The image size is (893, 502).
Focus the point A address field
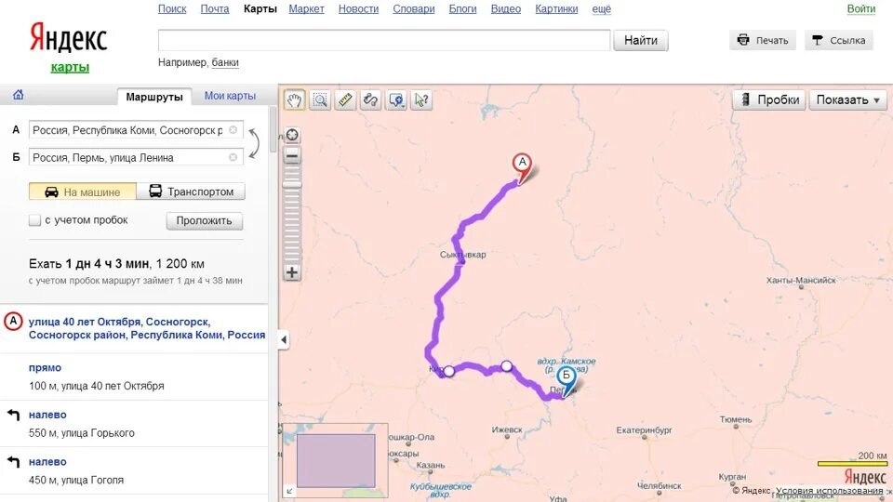coord(136,130)
